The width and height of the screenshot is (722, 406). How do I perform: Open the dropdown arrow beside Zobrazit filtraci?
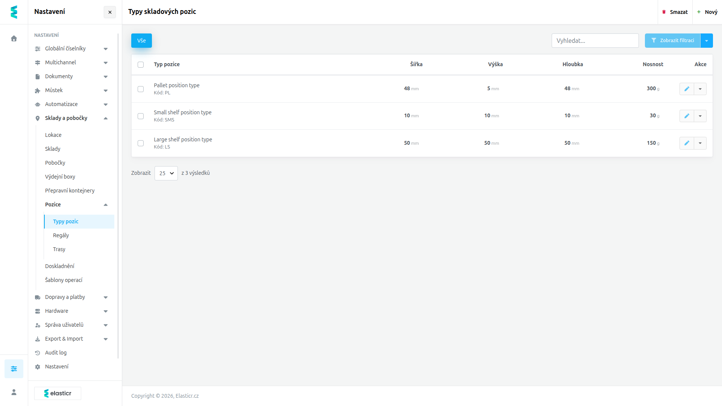pos(707,41)
